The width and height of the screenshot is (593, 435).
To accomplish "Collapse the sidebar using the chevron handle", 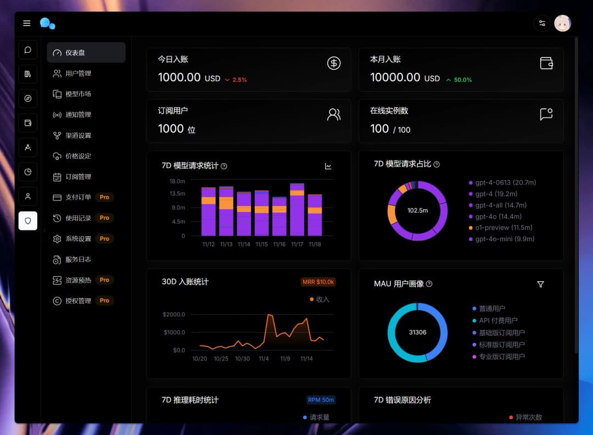I will tap(44, 231).
